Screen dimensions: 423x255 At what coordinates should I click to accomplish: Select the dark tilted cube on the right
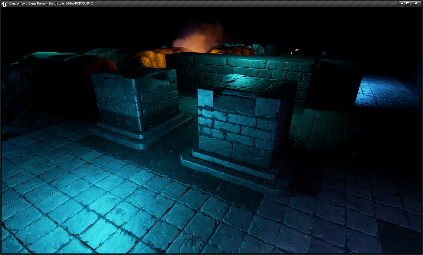click(x=334, y=84)
